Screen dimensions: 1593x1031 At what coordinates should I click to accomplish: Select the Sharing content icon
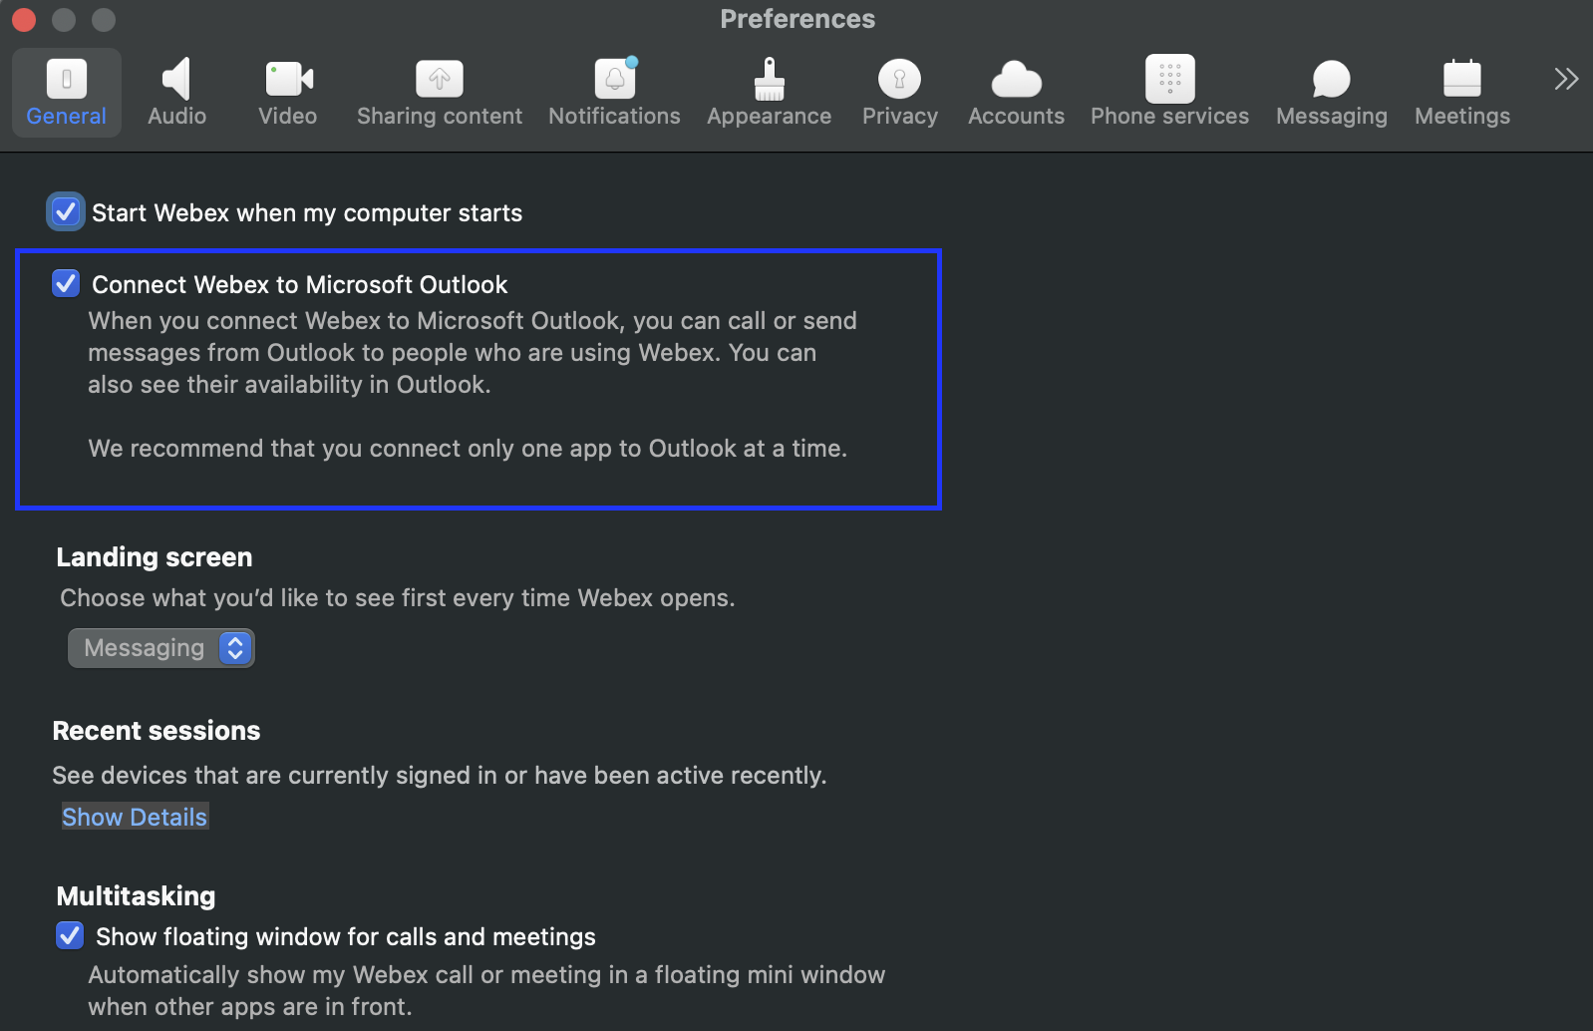pos(439,79)
